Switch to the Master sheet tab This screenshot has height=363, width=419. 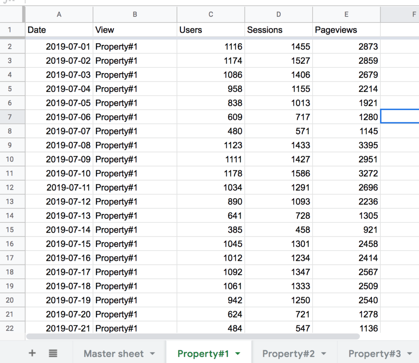[x=113, y=354]
